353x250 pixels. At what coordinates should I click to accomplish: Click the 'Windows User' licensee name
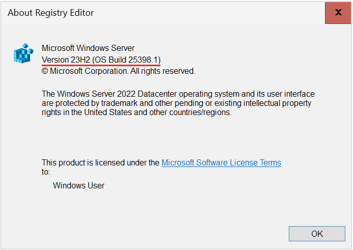point(78,185)
